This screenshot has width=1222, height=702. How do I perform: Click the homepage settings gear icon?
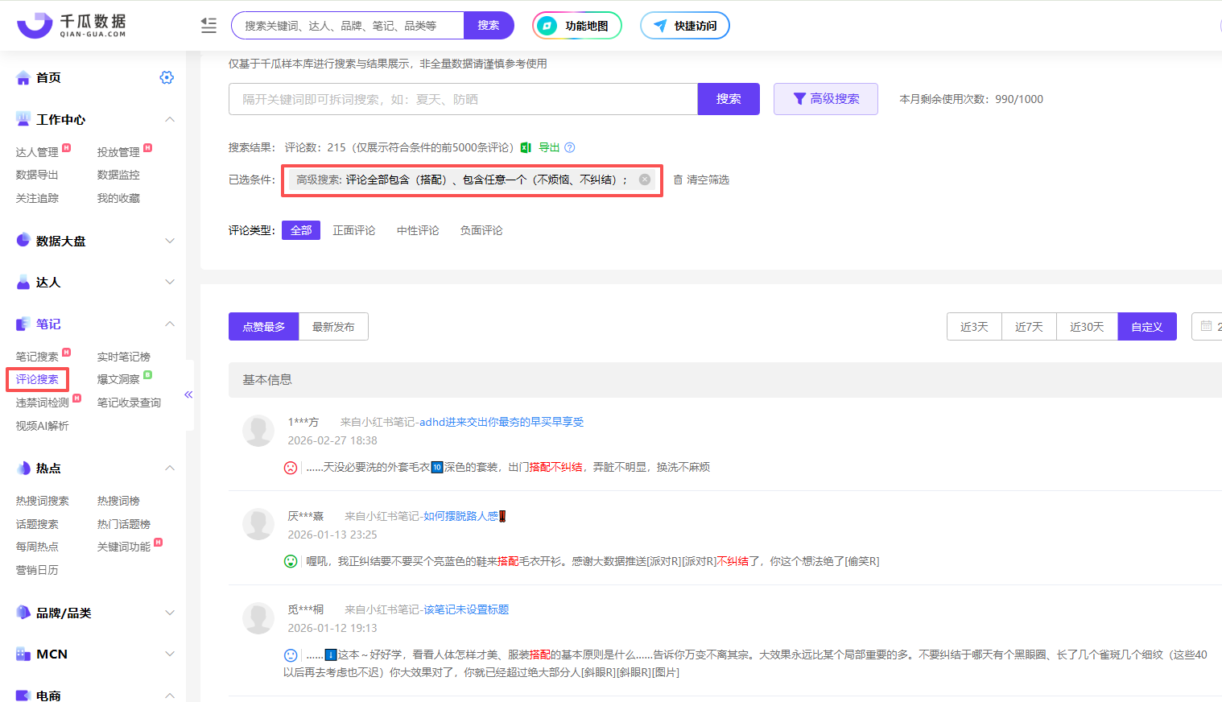pyautogui.click(x=167, y=77)
